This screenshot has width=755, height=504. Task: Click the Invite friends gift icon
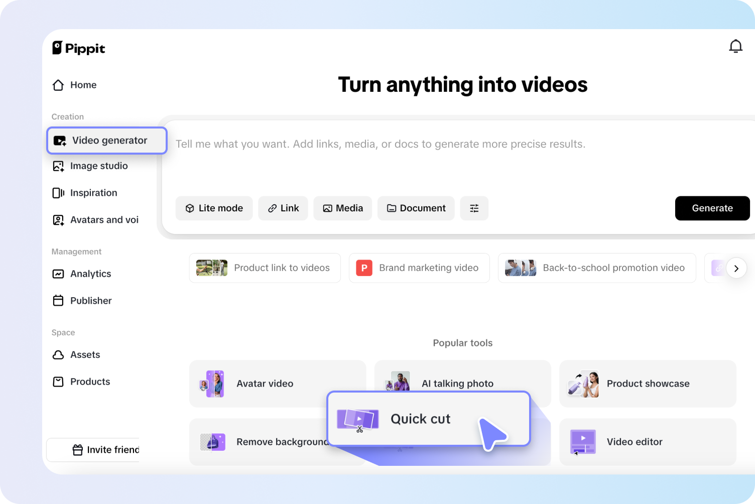click(x=78, y=450)
